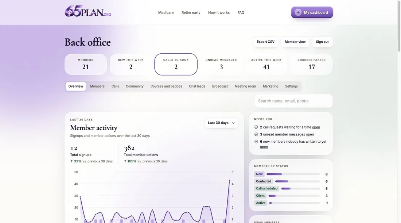
Task: Open the Settings tab
Action: (291, 86)
